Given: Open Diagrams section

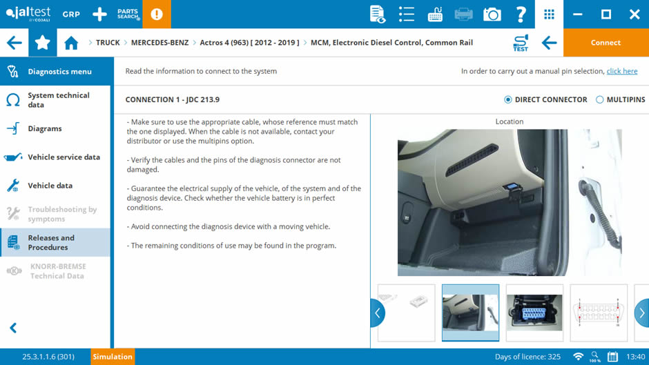Looking at the screenshot, I should coord(55,129).
